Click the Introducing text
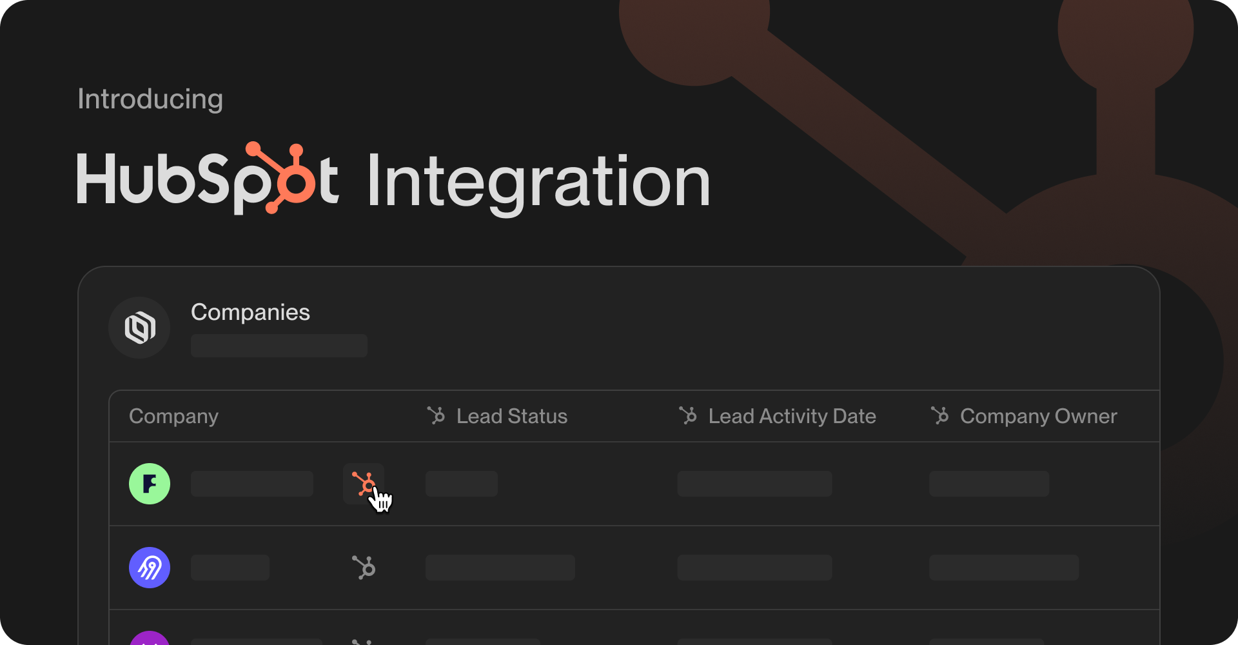Viewport: 1238px width, 645px height. pyautogui.click(x=150, y=99)
